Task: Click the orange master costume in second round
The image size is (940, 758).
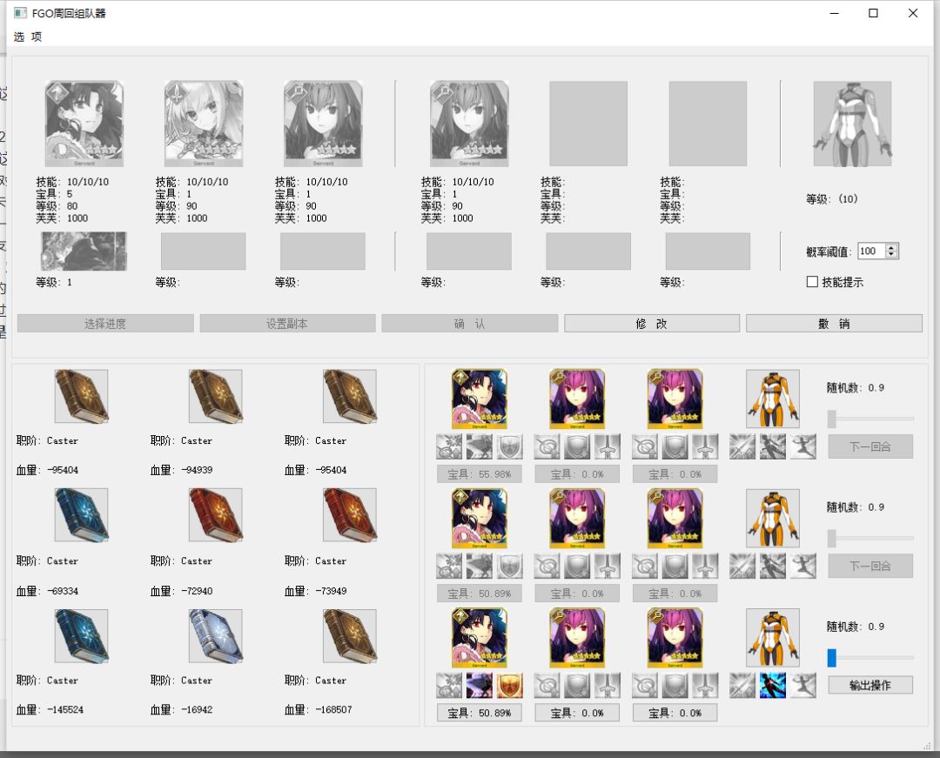Action: pos(773,519)
